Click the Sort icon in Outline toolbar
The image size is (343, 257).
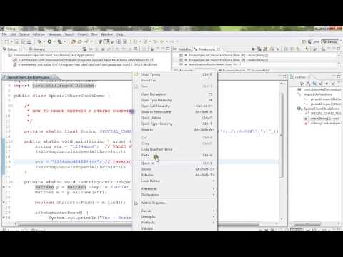click(309, 84)
